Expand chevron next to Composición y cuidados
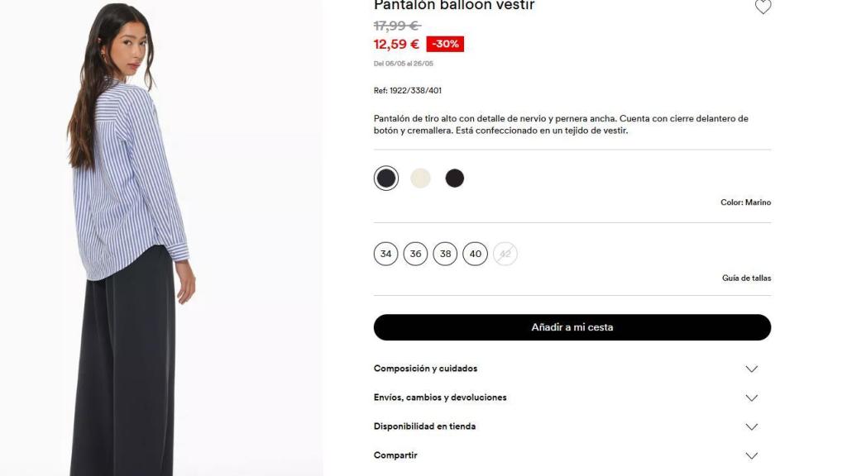Screen dimensions: 847x476 pyautogui.click(x=751, y=369)
